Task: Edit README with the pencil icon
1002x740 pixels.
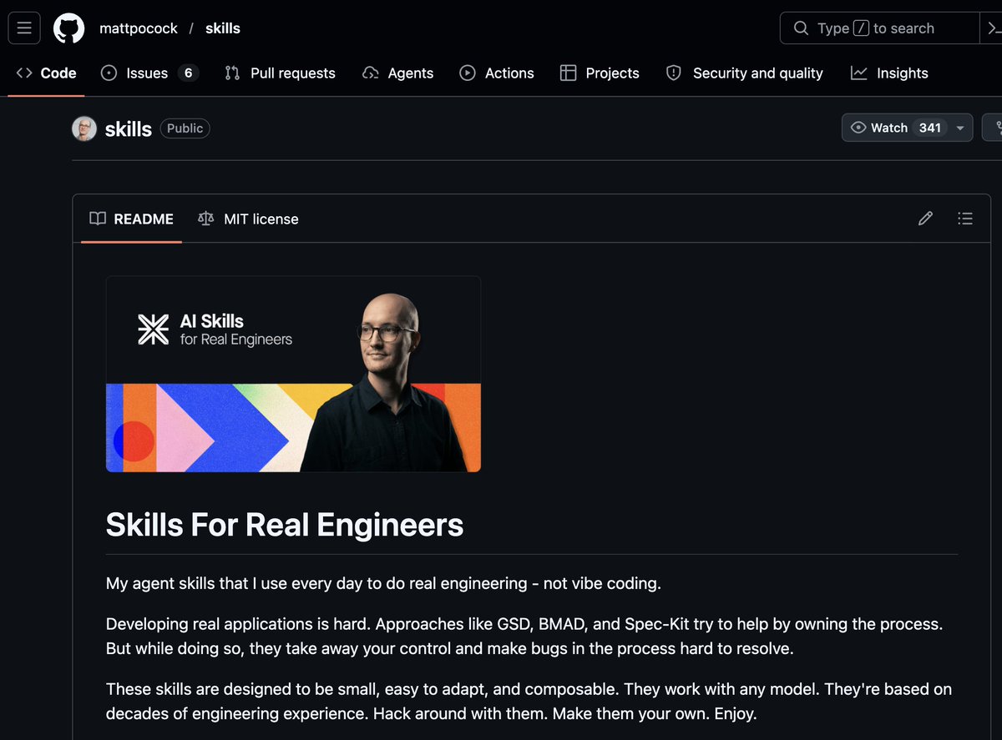Action: click(x=925, y=219)
